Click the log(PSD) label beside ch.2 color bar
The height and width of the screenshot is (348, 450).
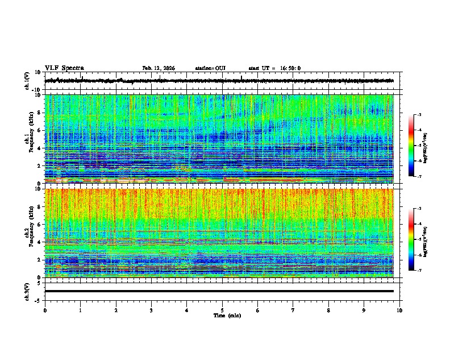click(x=426, y=242)
